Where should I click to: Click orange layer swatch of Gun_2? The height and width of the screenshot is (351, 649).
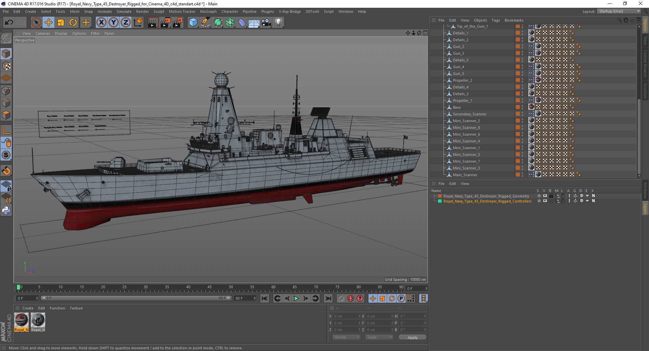518,46
